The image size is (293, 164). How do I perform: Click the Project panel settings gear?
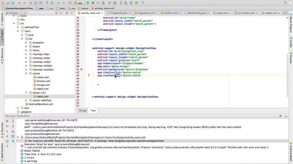[x=67, y=13]
